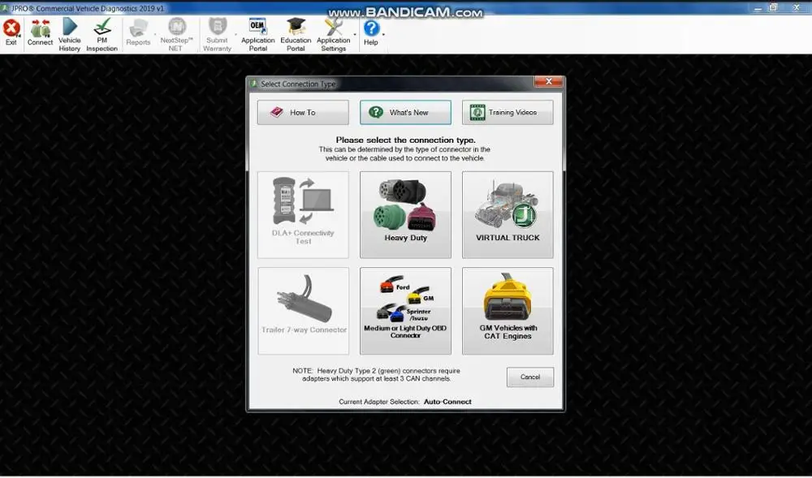Click Submit Warranty toolbar icon
This screenshot has width=812, height=478.
click(217, 35)
